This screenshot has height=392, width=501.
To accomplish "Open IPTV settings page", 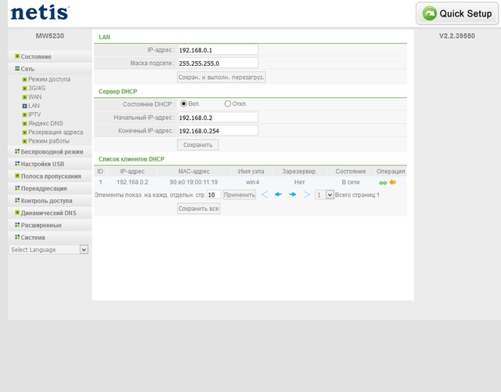I will 34,114.
